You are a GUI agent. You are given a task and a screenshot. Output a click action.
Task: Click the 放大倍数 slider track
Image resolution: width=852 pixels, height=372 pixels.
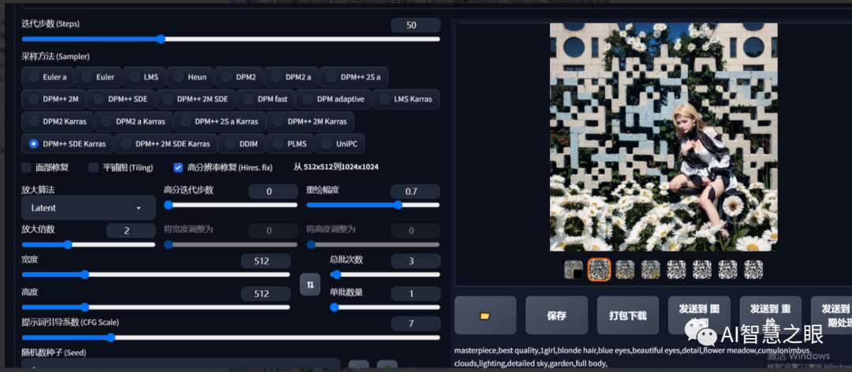tap(88, 244)
